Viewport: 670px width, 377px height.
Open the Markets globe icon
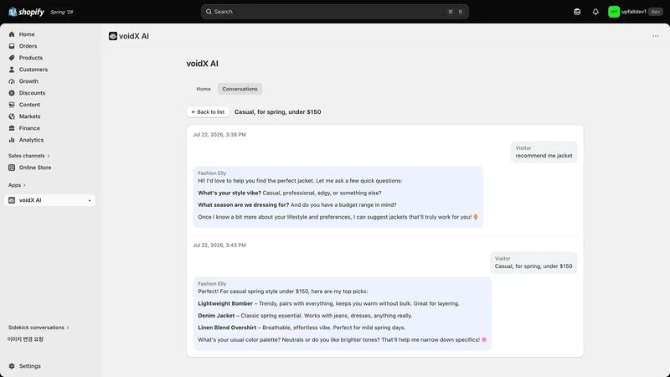tap(12, 116)
